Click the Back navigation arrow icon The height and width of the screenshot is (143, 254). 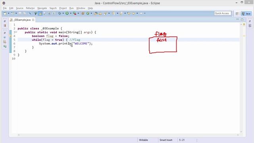click(x=134, y=14)
